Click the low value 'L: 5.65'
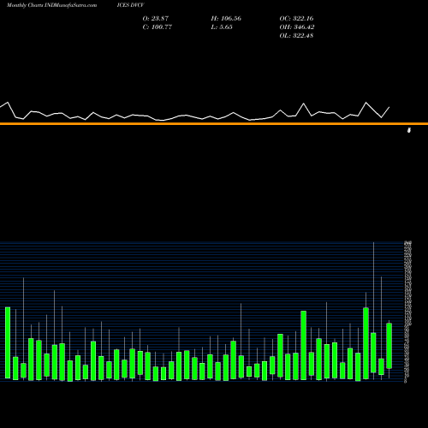Image resolution: width=428 pixels, height=428 pixels. [x=222, y=27]
